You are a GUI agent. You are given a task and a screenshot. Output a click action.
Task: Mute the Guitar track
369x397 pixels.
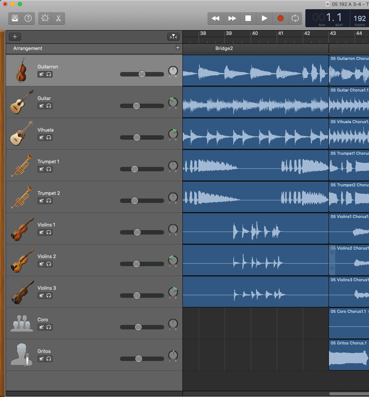click(x=42, y=106)
